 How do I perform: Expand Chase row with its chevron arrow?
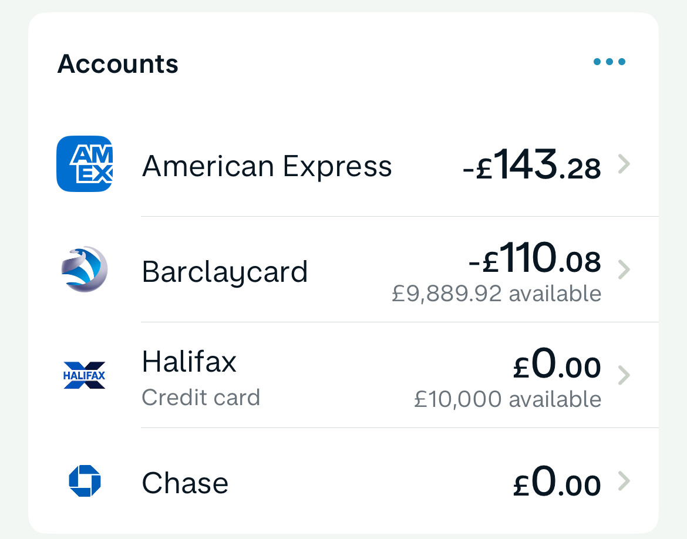[624, 481]
